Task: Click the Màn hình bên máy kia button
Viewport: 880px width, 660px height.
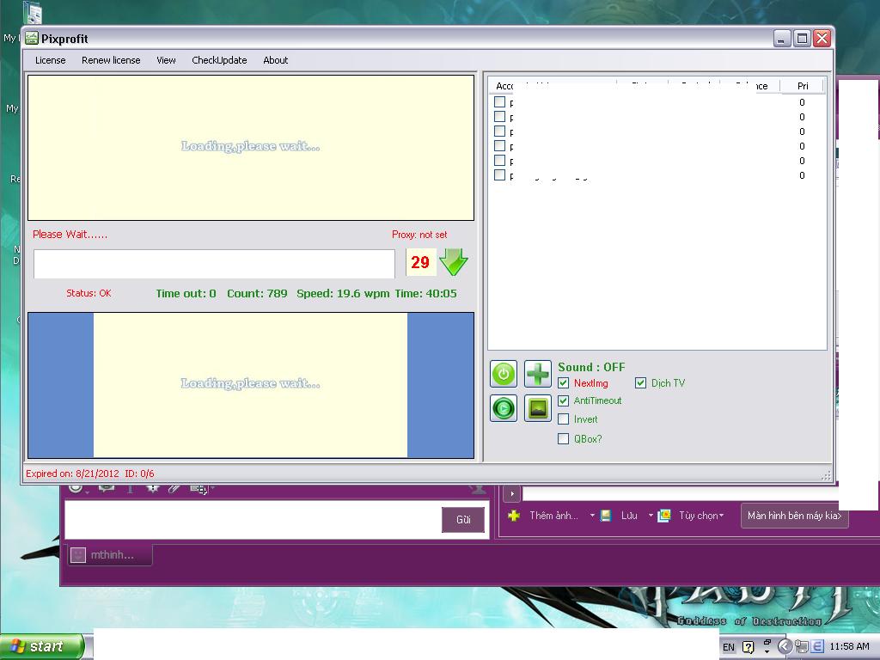Action: [794, 516]
